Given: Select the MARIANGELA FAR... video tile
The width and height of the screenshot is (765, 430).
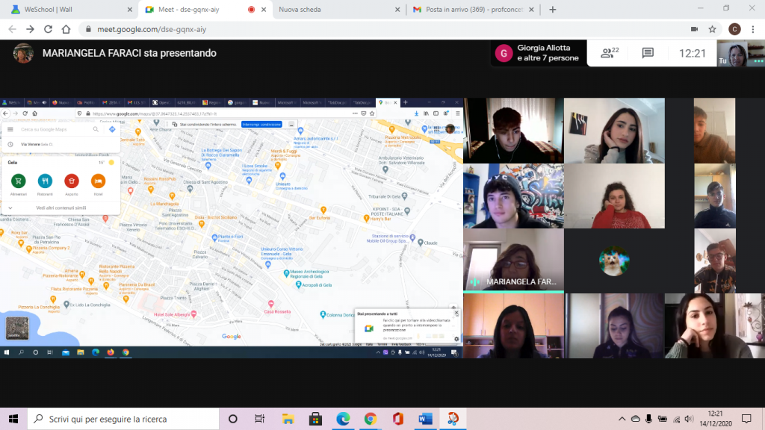Looking at the screenshot, I should pyautogui.click(x=513, y=261).
